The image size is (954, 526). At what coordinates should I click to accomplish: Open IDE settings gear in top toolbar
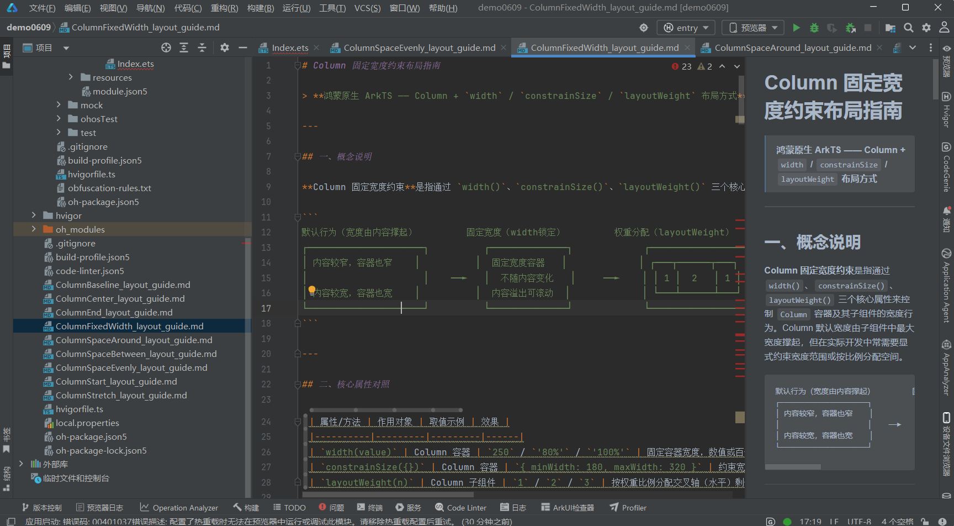[926, 28]
